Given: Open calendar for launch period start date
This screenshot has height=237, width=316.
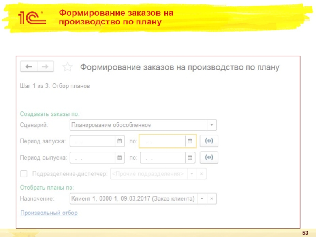Looking at the screenshot, I should [119, 141].
